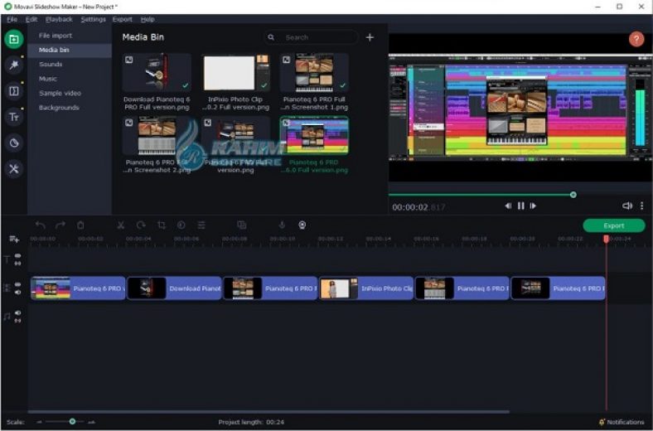Step to previous frame in preview
653x431 pixels.
[508, 206]
